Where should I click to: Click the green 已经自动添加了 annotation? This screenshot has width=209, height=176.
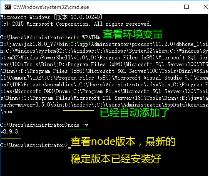coord(134,113)
